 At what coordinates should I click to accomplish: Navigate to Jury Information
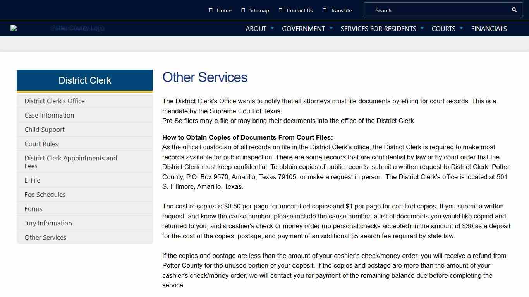point(48,223)
